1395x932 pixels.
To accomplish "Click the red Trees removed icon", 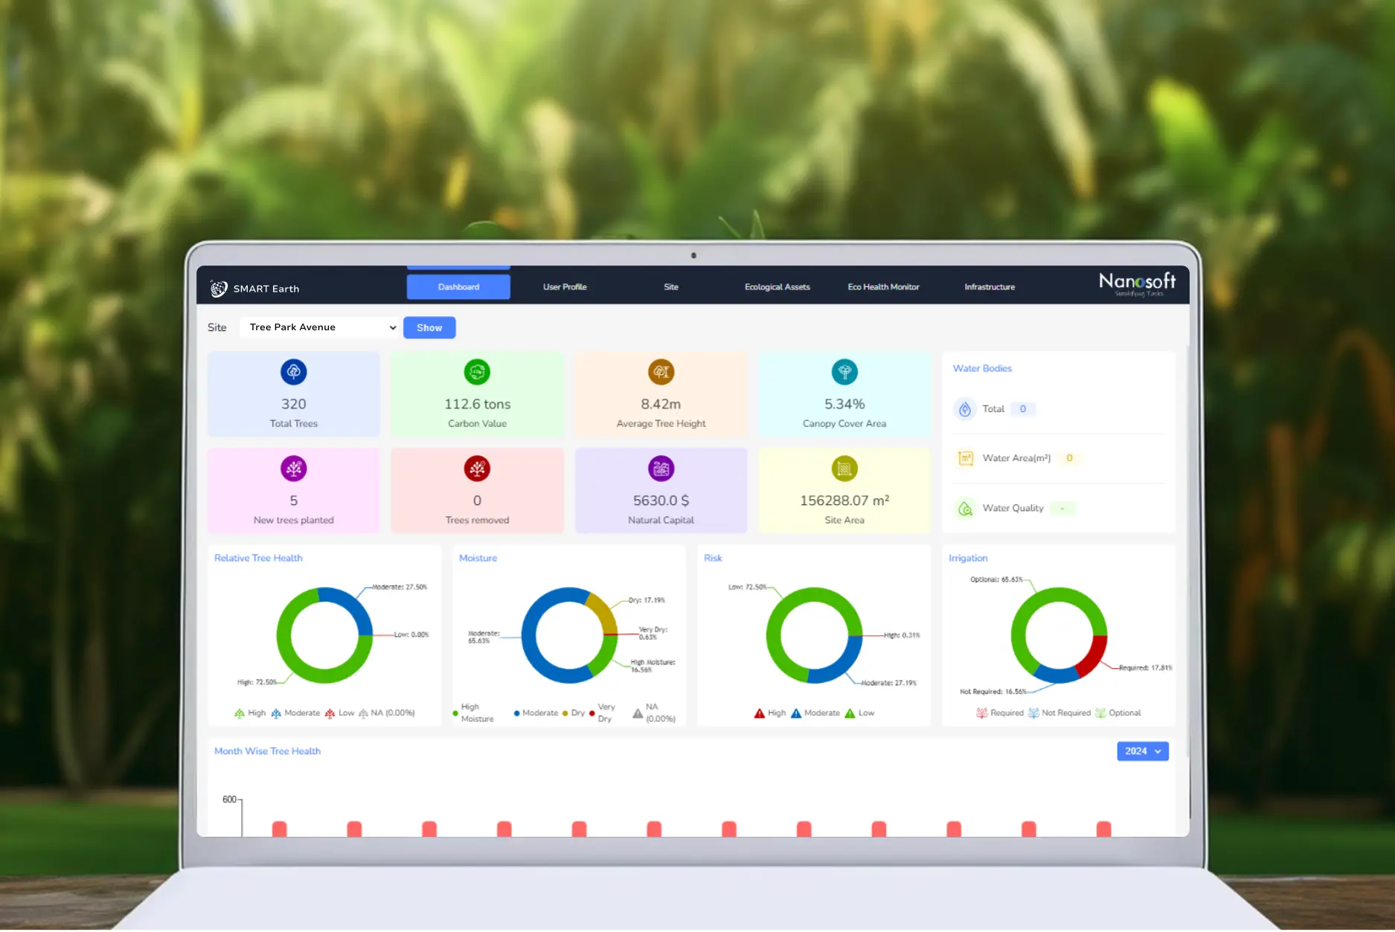I will point(477,469).
